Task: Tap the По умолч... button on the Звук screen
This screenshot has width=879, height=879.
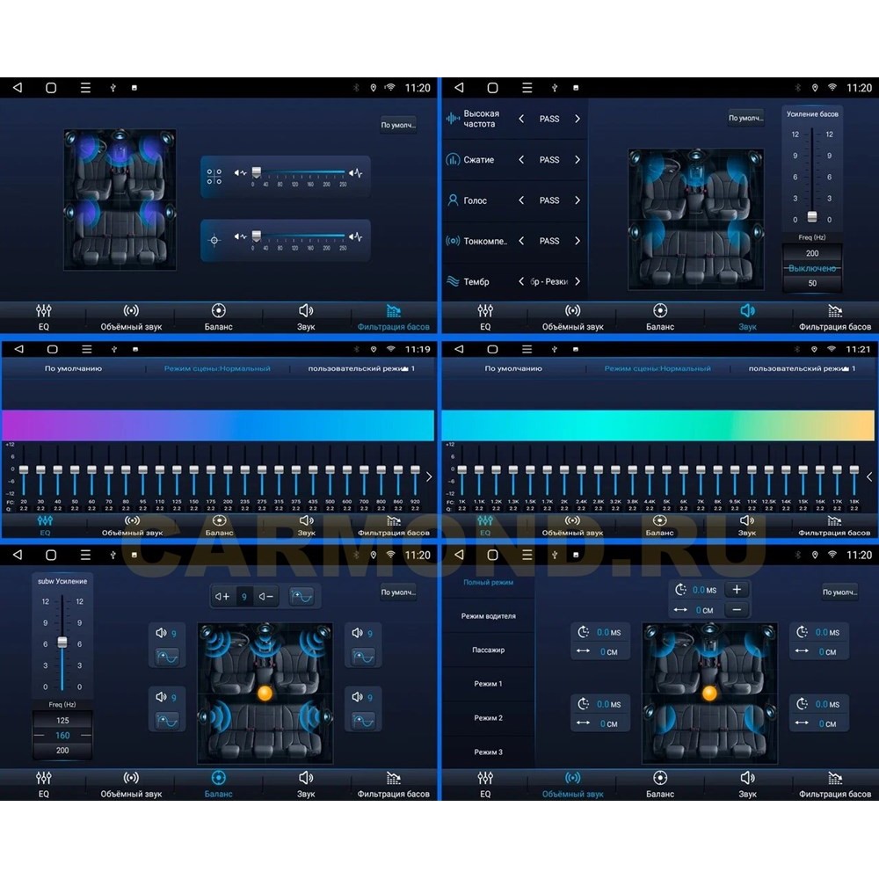Action: coord(746,118)
